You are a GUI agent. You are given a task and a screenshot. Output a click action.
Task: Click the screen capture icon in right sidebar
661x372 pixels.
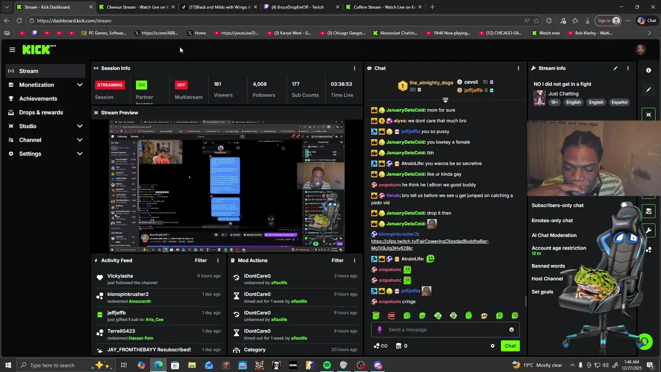pos(649,115)
